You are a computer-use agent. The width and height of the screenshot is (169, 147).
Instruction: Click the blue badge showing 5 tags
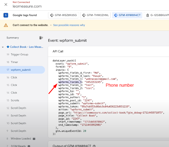(6, 15)
